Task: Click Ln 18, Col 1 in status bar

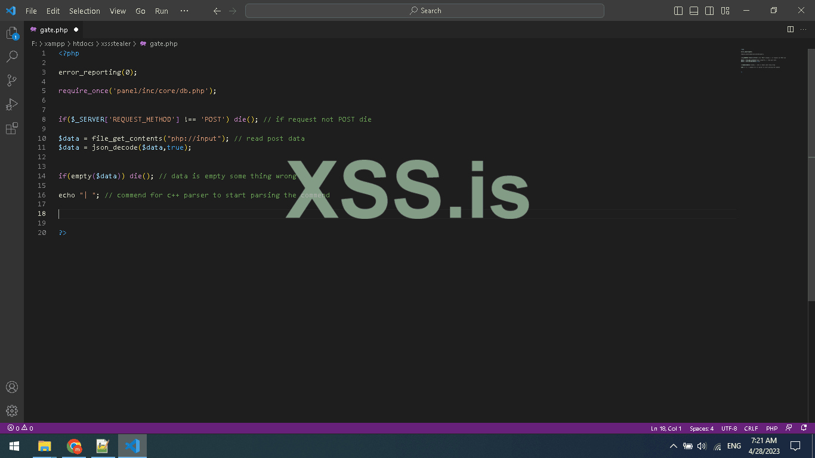Action: (x=666, y=428)
